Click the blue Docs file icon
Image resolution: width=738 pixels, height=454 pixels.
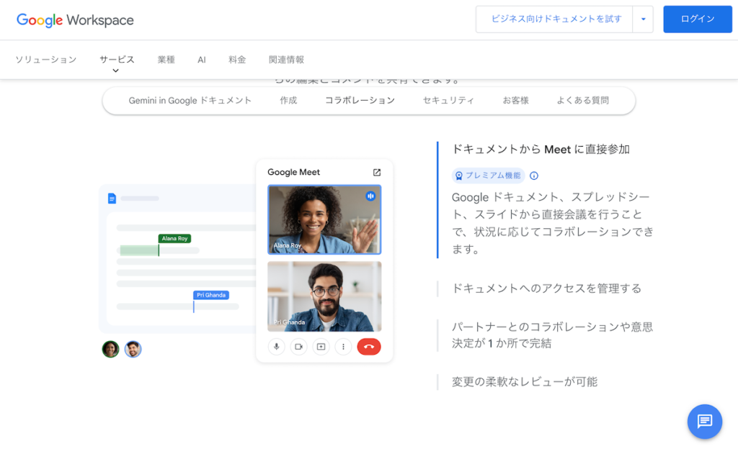click(112, 199)
